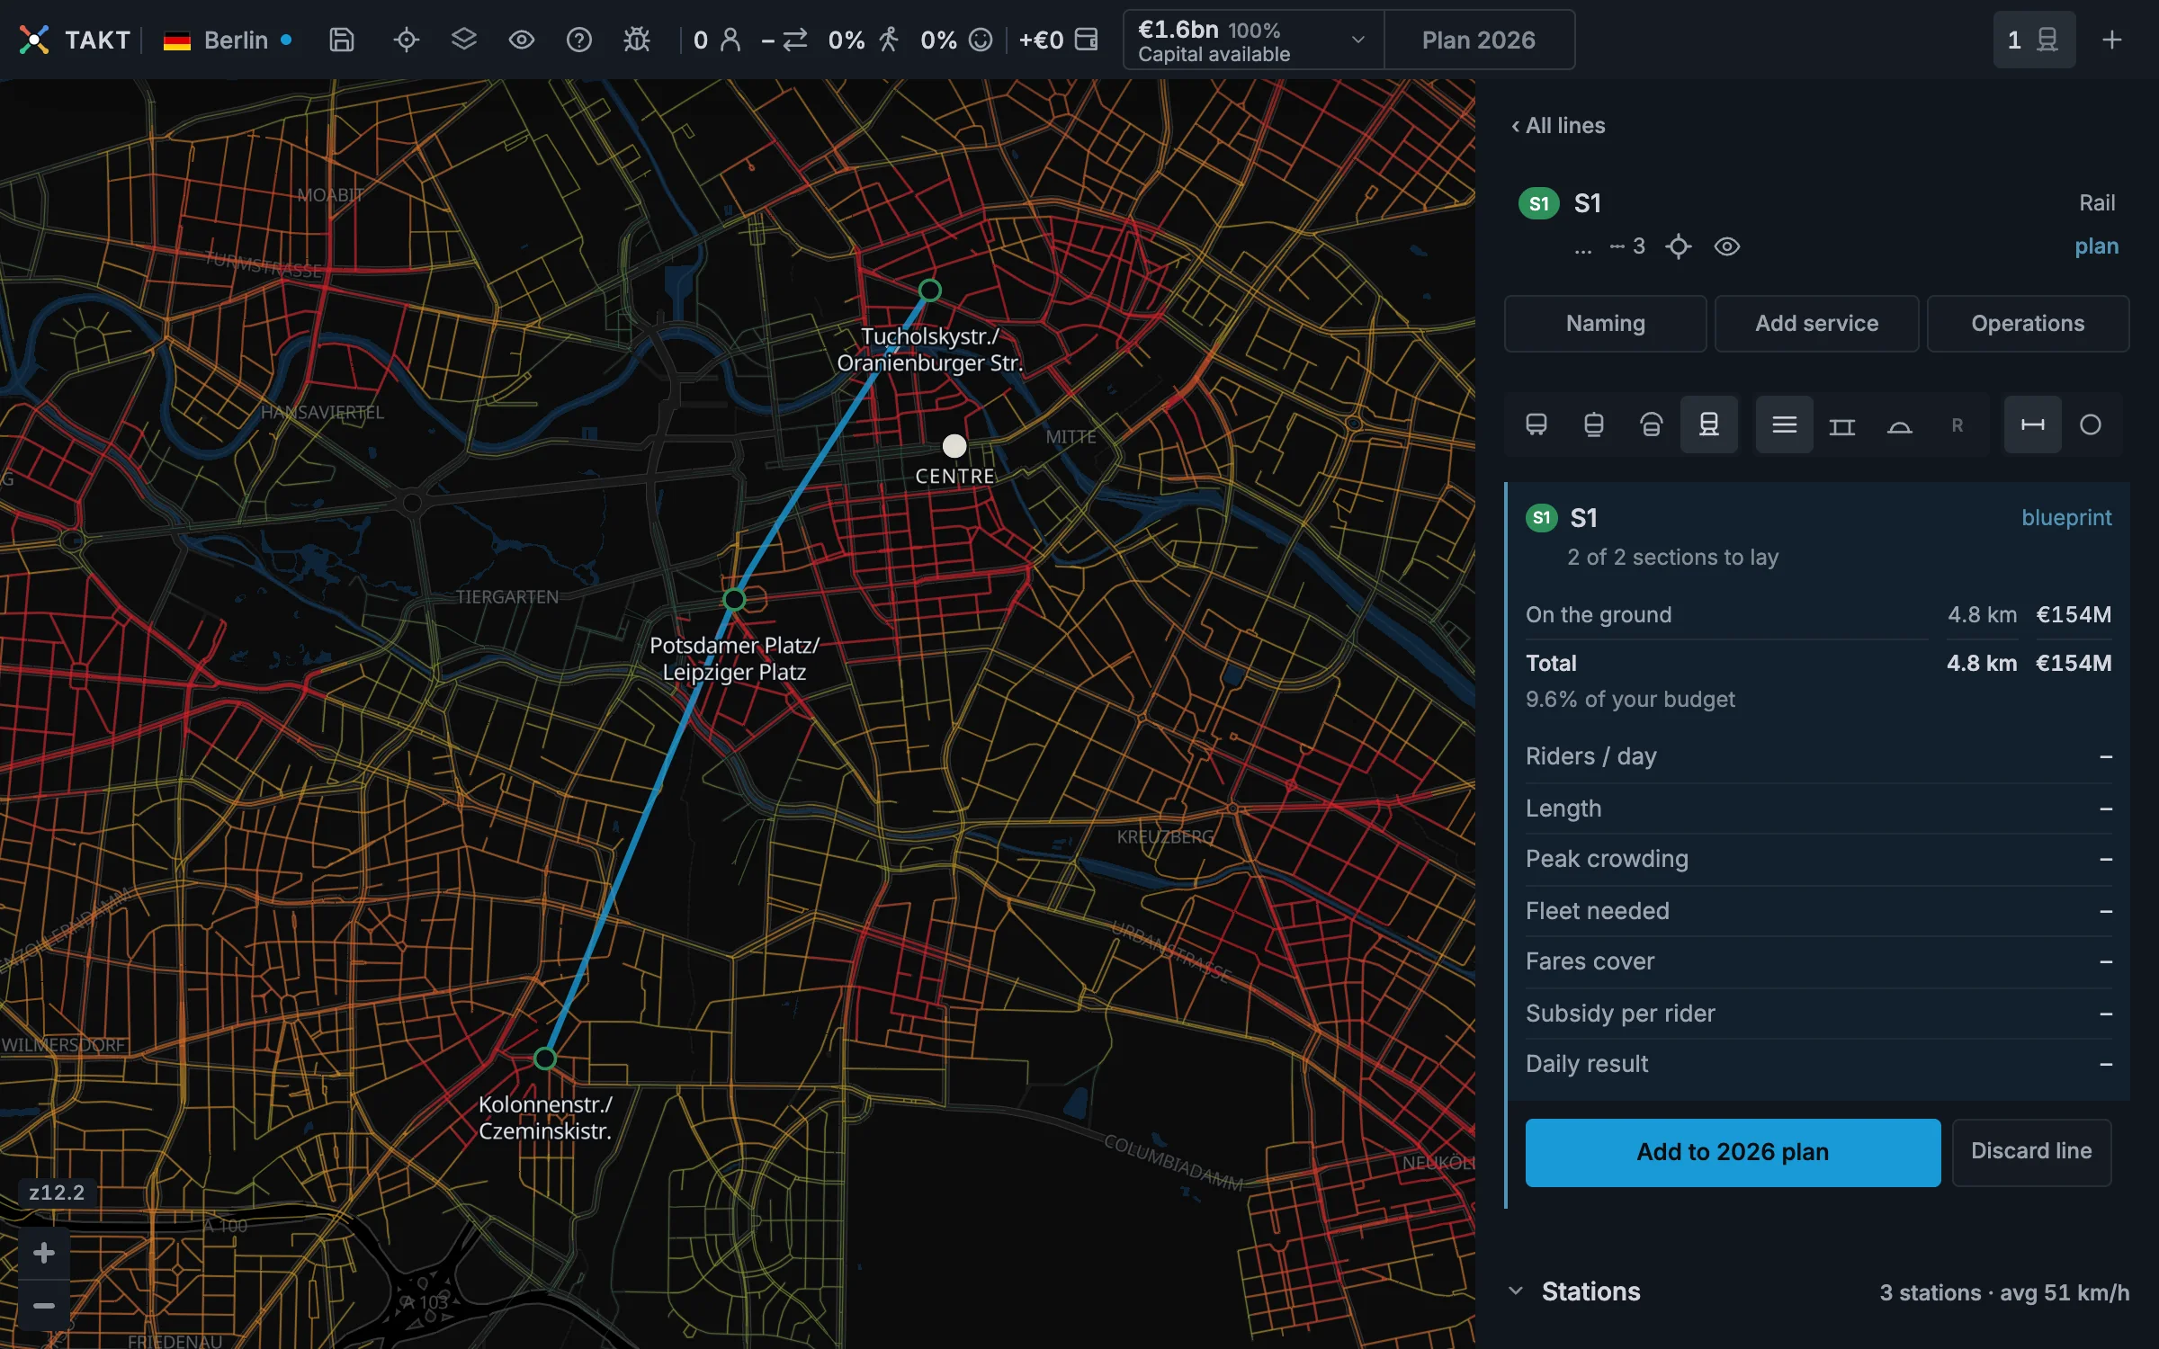Expand the Stations section chevron
This screenshot has height=1349, width=2159.
tap(1516, 1291)
